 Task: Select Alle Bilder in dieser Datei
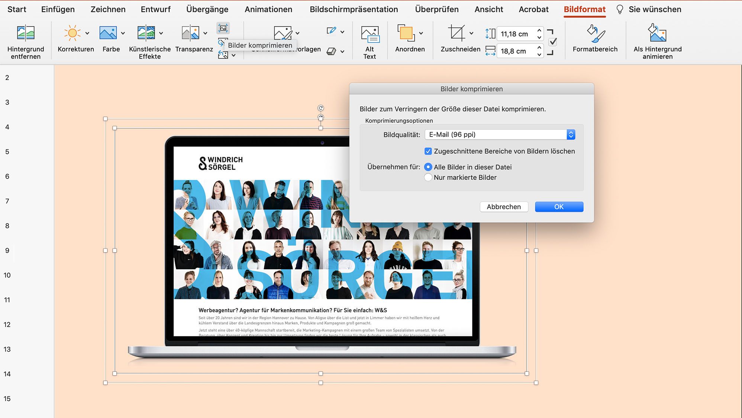tap(428, 167)
